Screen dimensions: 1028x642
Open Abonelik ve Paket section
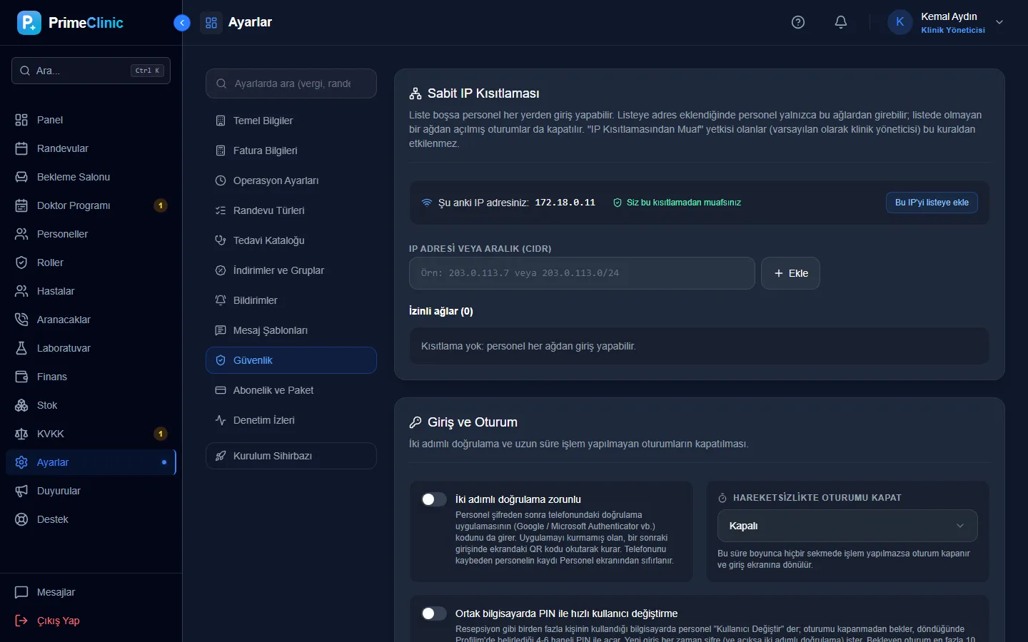coord(291,390)
